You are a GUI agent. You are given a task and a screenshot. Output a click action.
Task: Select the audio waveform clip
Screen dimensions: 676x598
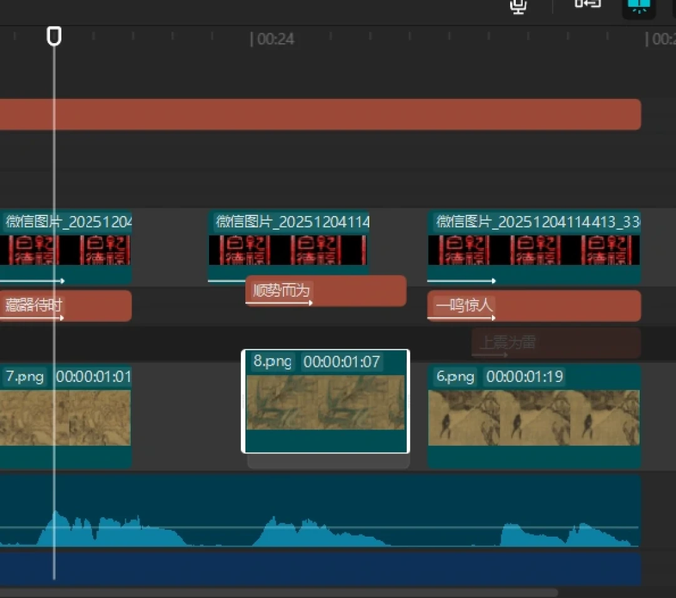(320, 512)
